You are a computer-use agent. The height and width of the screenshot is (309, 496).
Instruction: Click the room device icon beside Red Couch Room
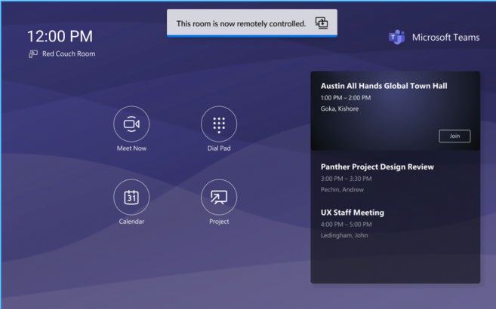33,54
